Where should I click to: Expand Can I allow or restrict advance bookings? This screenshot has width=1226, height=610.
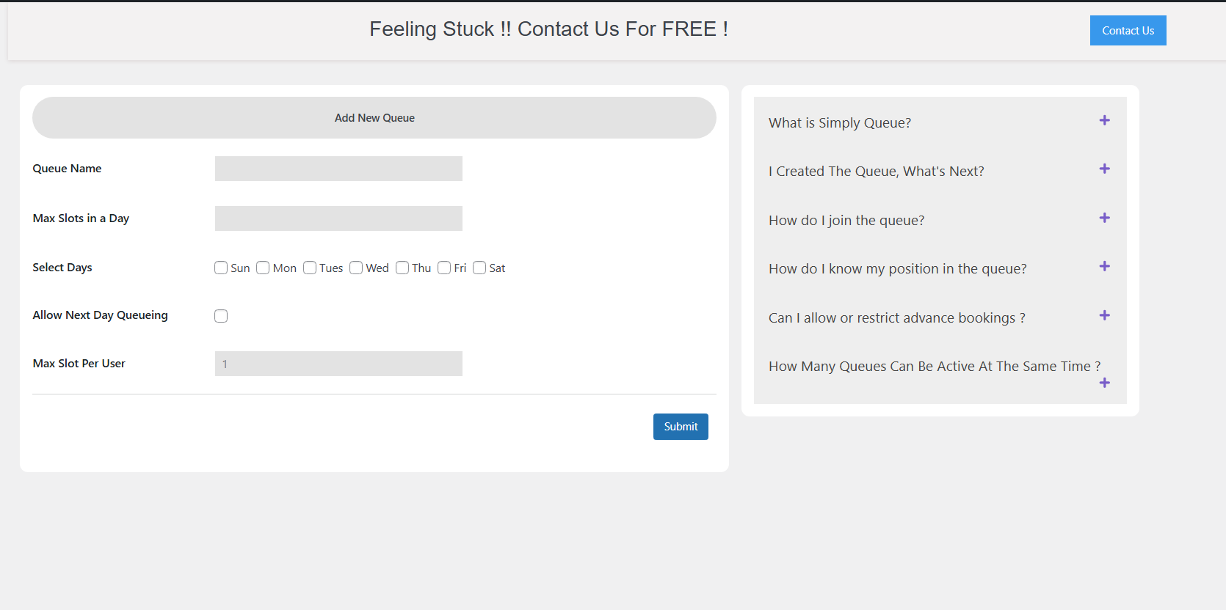point(897,318)
